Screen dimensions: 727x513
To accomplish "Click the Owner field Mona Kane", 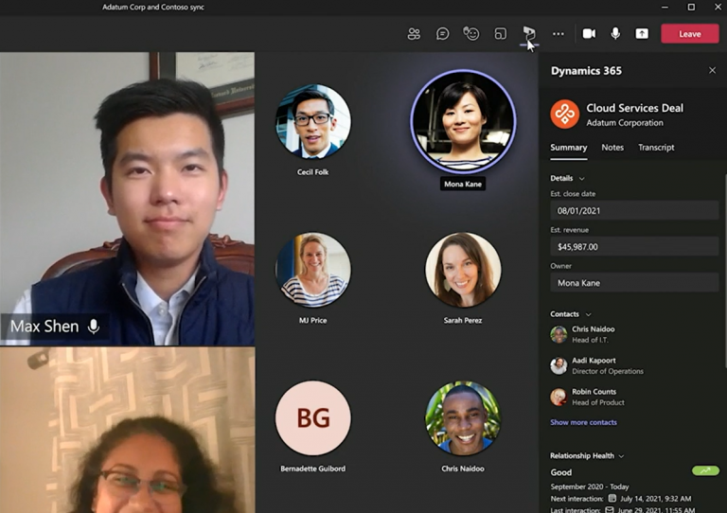I will point(634,283).
